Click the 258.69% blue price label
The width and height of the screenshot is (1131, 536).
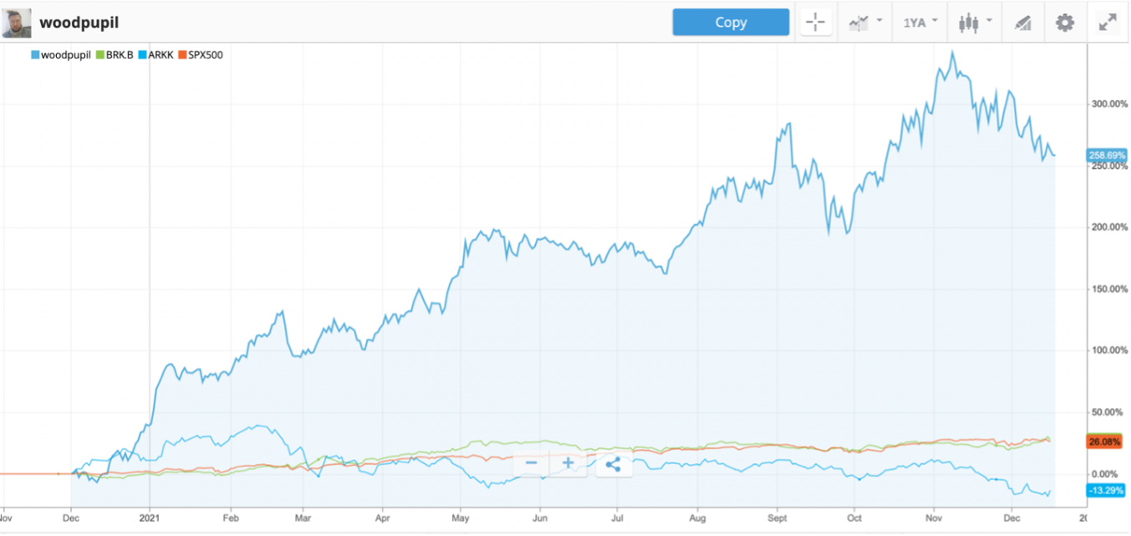(1106, 156)
